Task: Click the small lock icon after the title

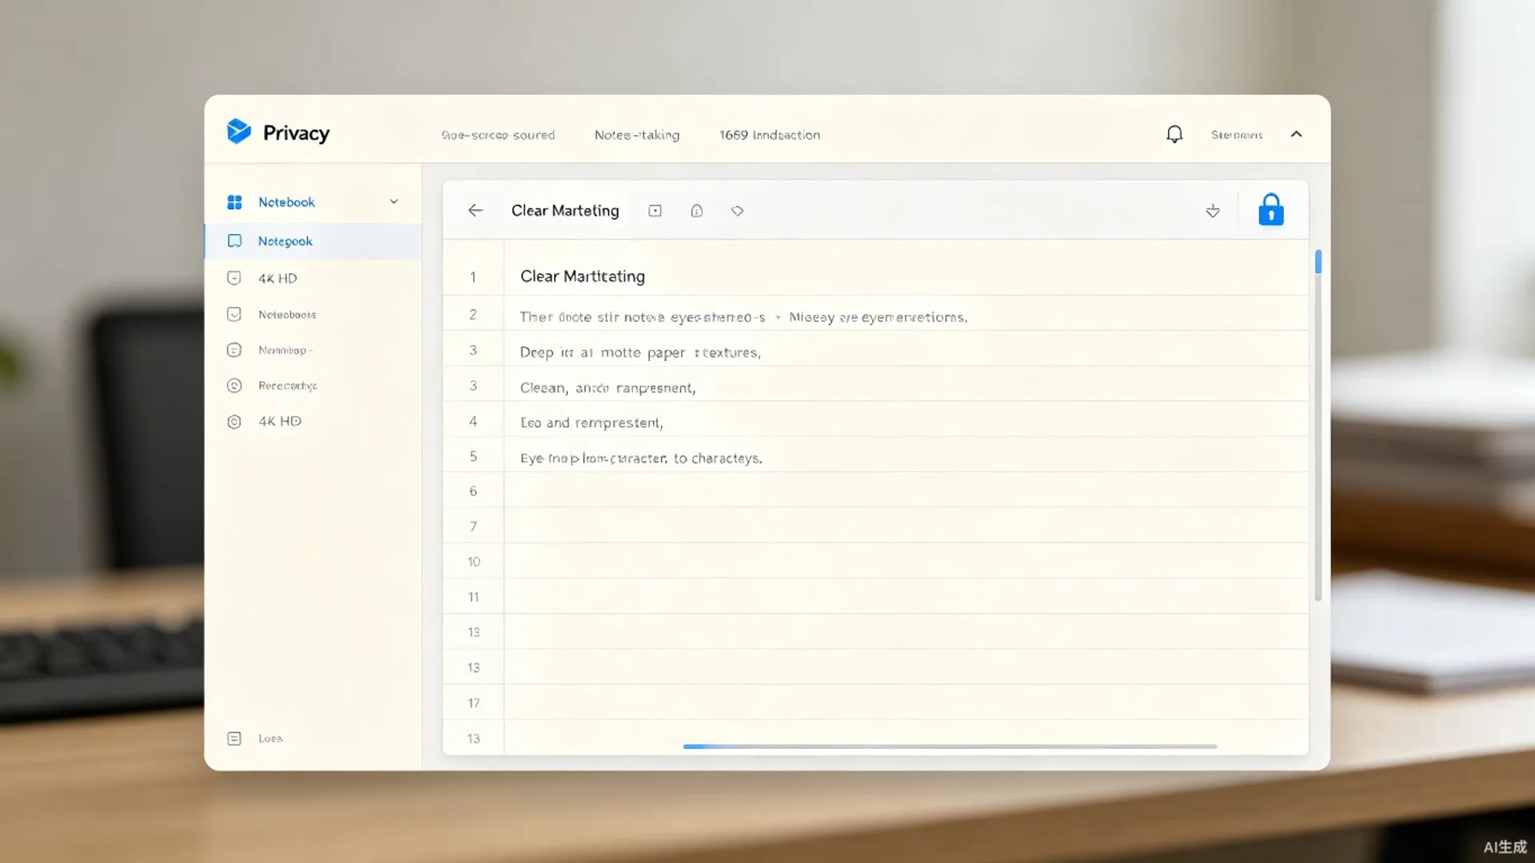Action: pyautogui.click(x=696, y=211)
